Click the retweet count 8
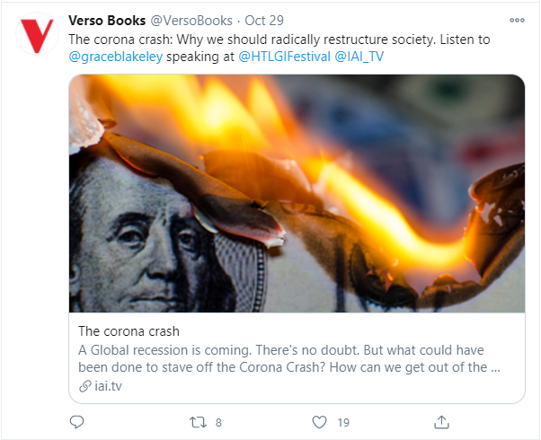This screenshot has width=541, height=440. [x=218, y=422]
